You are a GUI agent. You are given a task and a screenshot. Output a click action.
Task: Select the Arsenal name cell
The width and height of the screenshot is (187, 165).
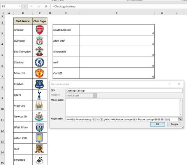click(x=23, y=30)
